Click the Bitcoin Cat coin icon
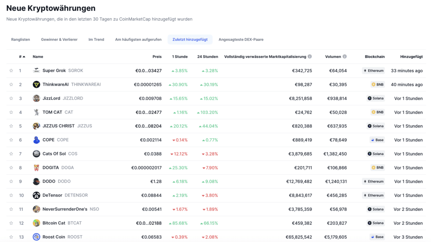 37,223
